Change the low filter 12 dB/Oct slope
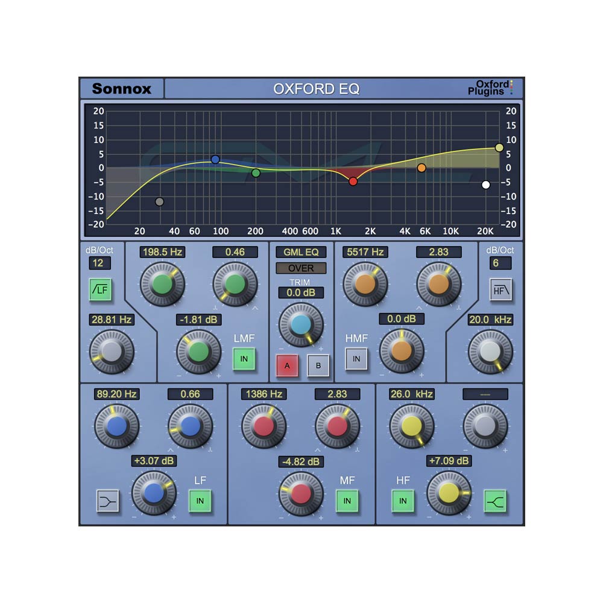This screenshot has width=603, height=603. pos(99,263)
